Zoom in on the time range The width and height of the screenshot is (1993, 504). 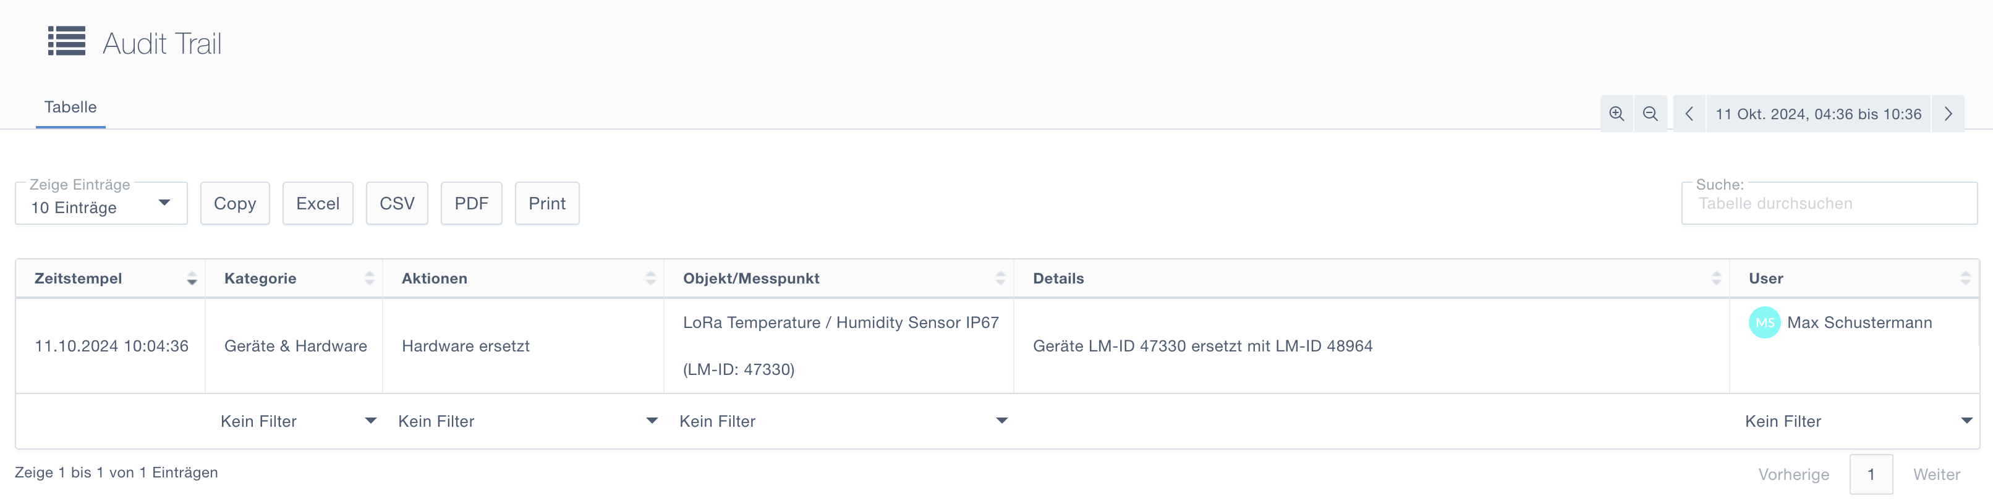coord(1616,114)
